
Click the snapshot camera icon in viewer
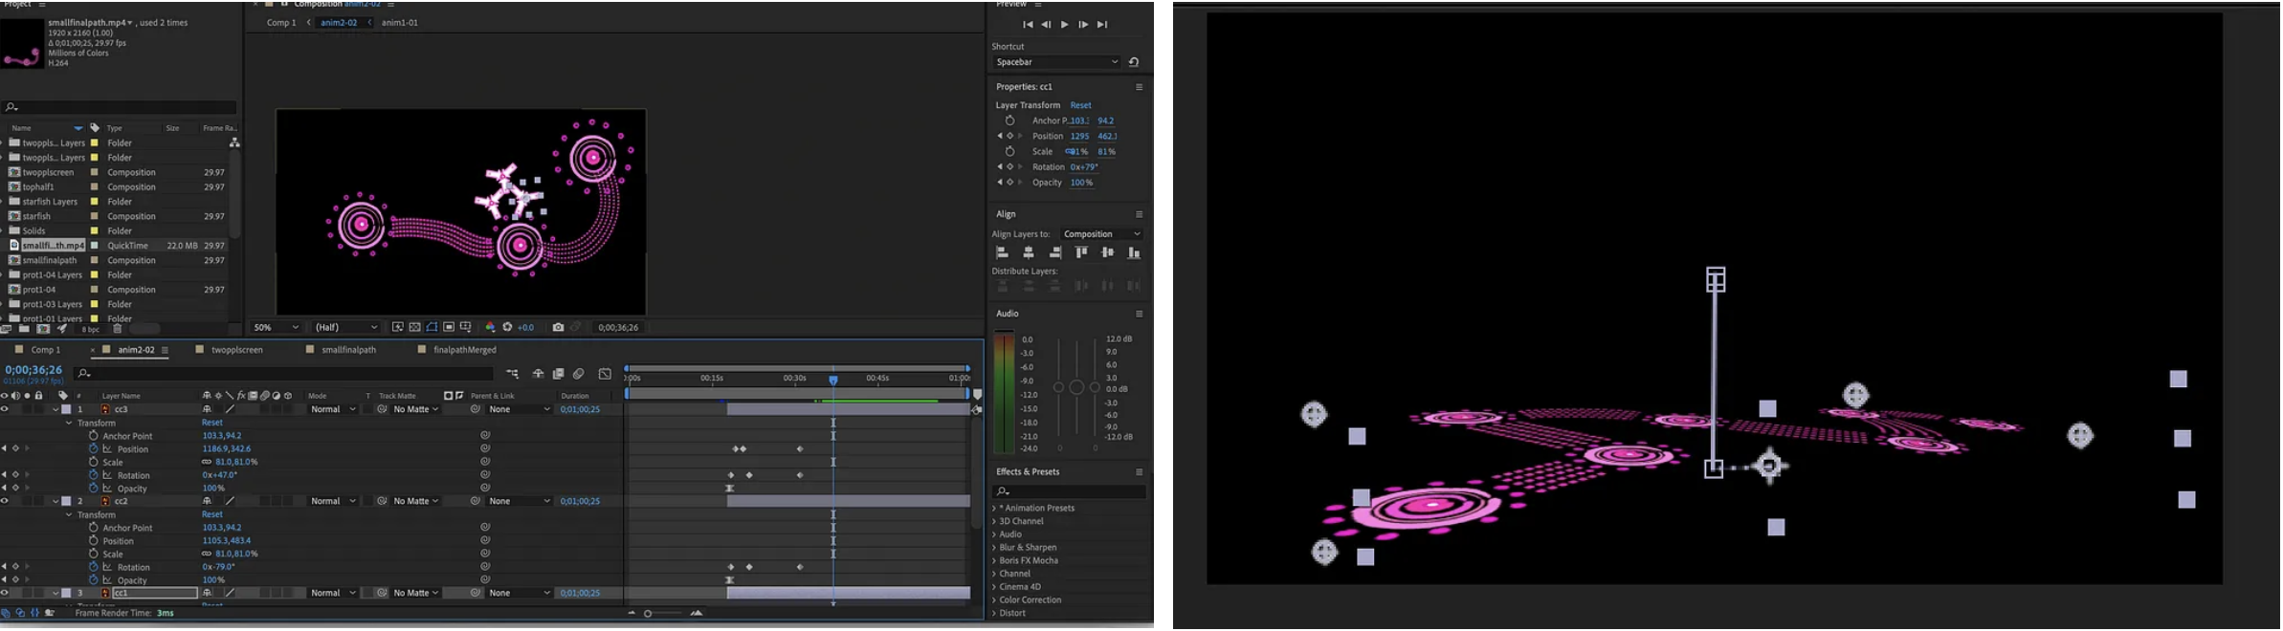(558, 327)
